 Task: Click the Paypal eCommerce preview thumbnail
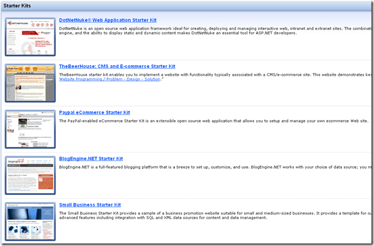click(x=30, y=129)
